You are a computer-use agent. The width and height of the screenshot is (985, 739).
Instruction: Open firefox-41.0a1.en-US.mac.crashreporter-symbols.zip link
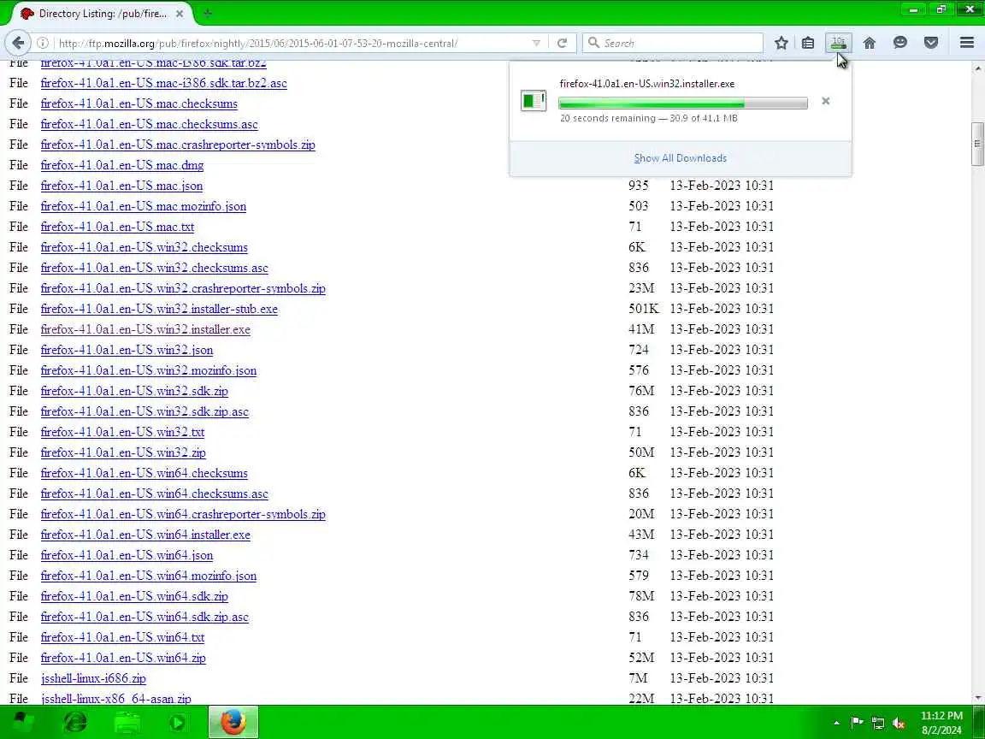click(x=178, y=145)
